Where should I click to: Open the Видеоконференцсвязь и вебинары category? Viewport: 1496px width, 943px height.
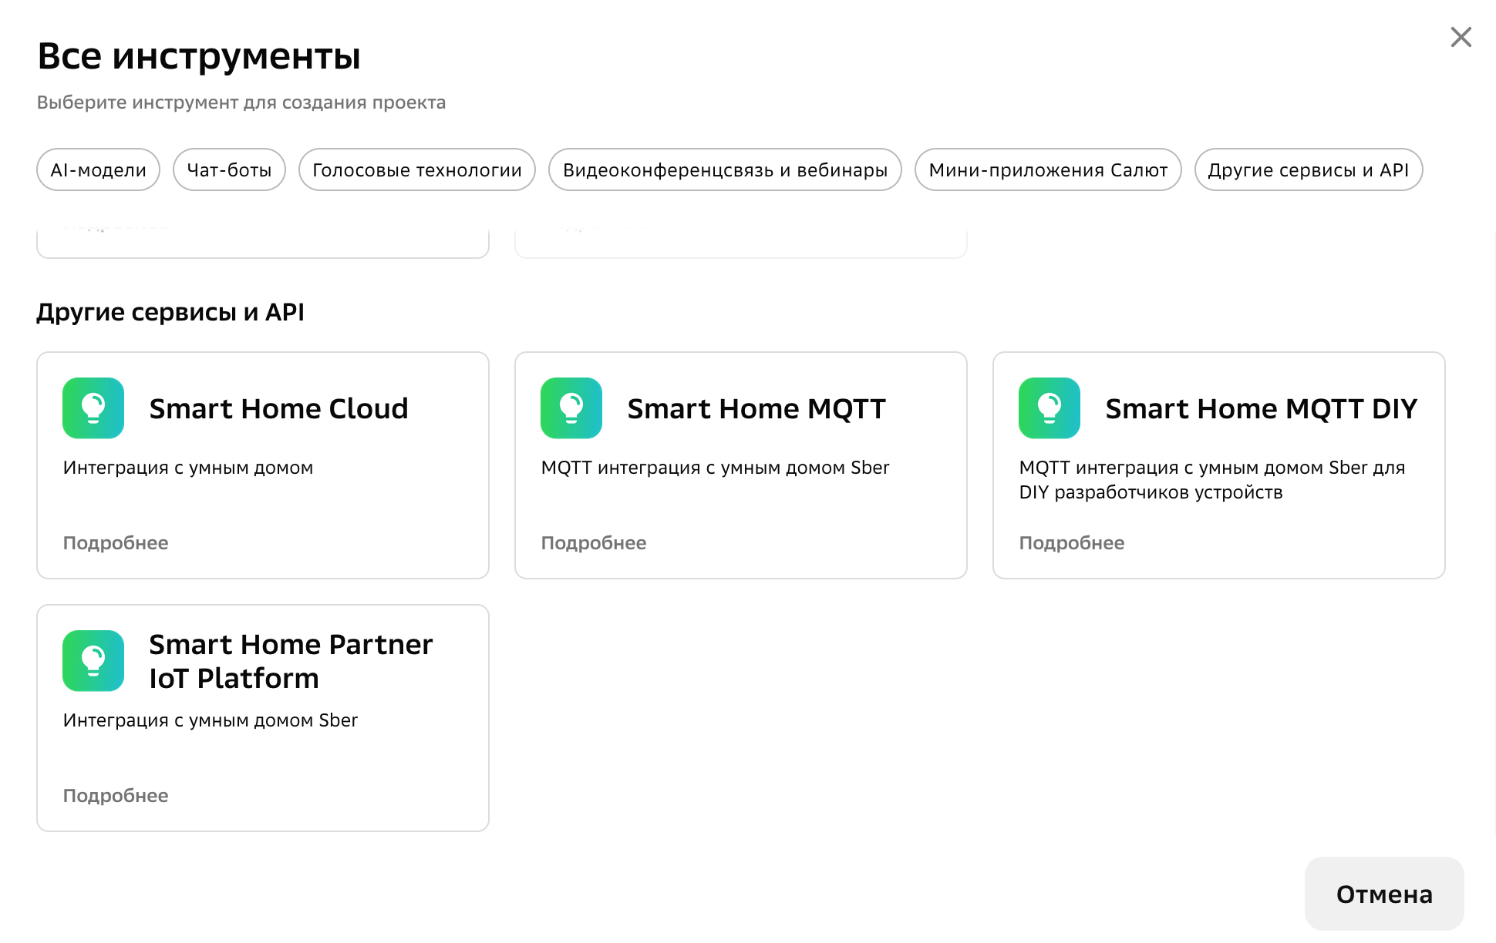(725, 169)
